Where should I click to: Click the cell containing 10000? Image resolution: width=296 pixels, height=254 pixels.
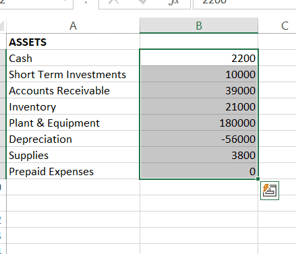[199, 74]
